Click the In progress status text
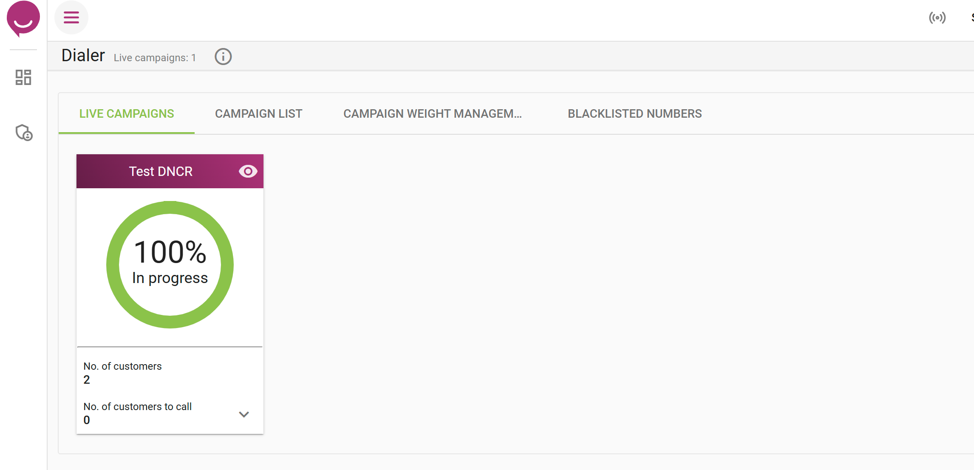Screen dimensions: 974x470 click(x=170, y=278)
